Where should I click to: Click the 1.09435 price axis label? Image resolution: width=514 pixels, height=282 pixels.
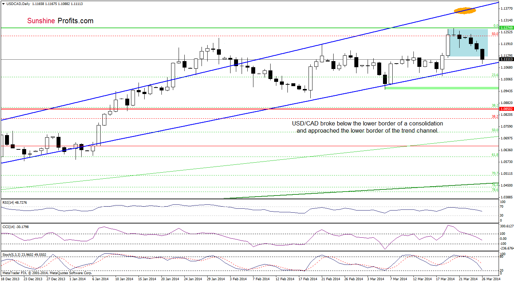tap(506, 91)
